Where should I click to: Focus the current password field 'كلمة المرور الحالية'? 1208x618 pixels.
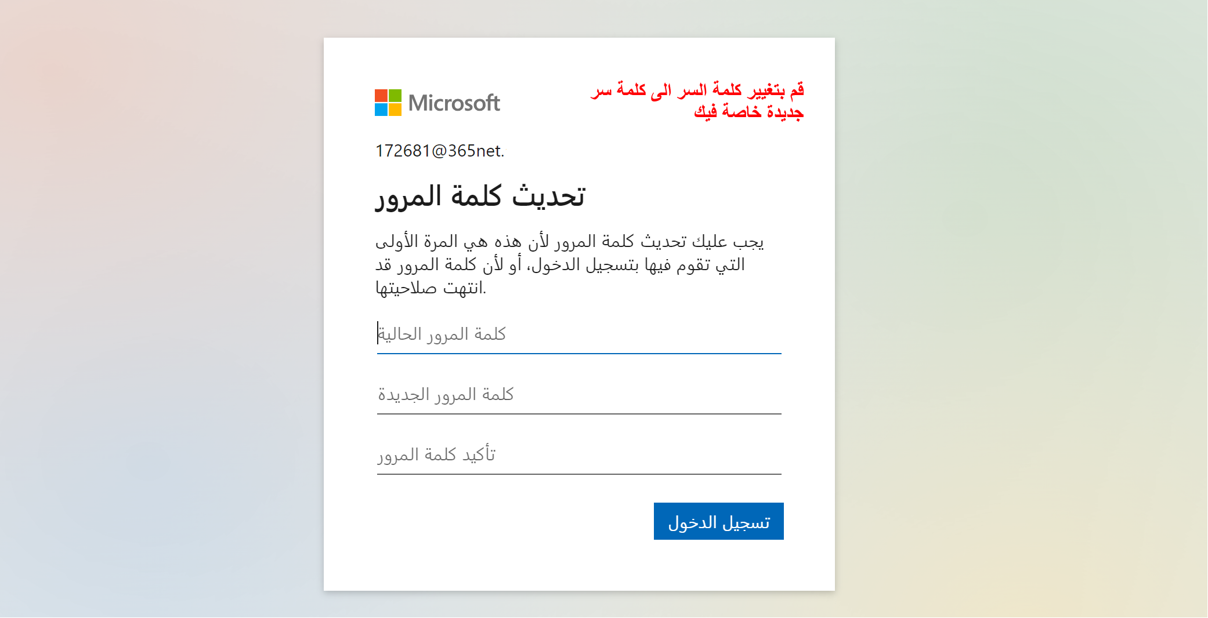[578, 335]
